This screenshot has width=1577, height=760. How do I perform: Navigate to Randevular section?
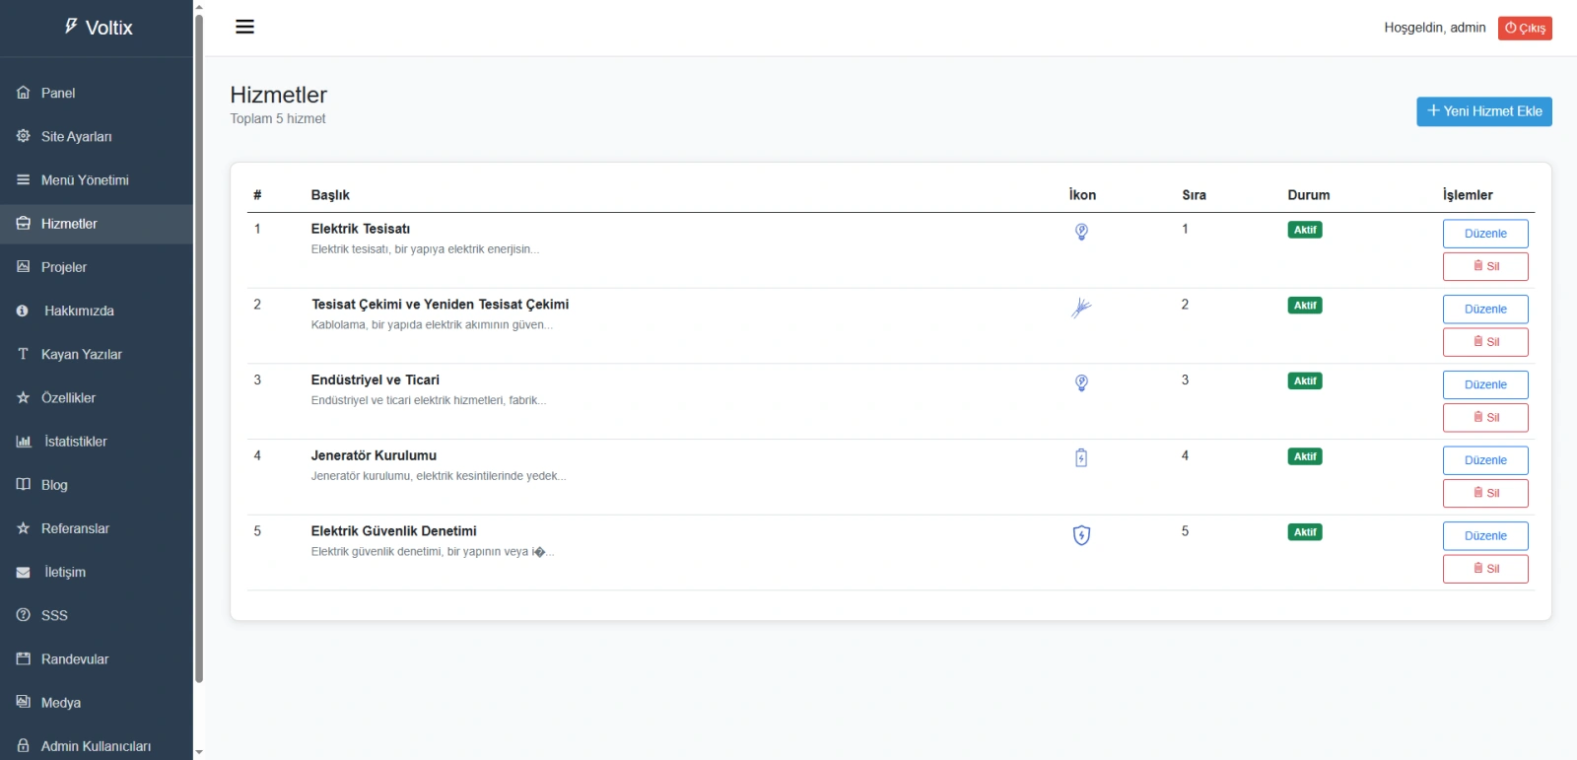(x=75, y=659)
